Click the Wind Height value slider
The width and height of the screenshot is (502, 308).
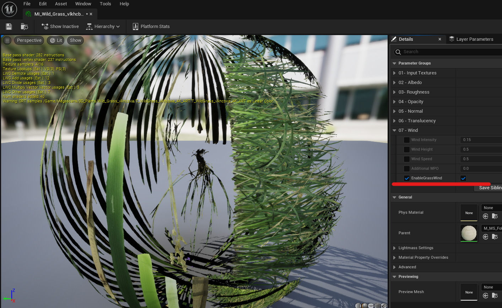481,150
